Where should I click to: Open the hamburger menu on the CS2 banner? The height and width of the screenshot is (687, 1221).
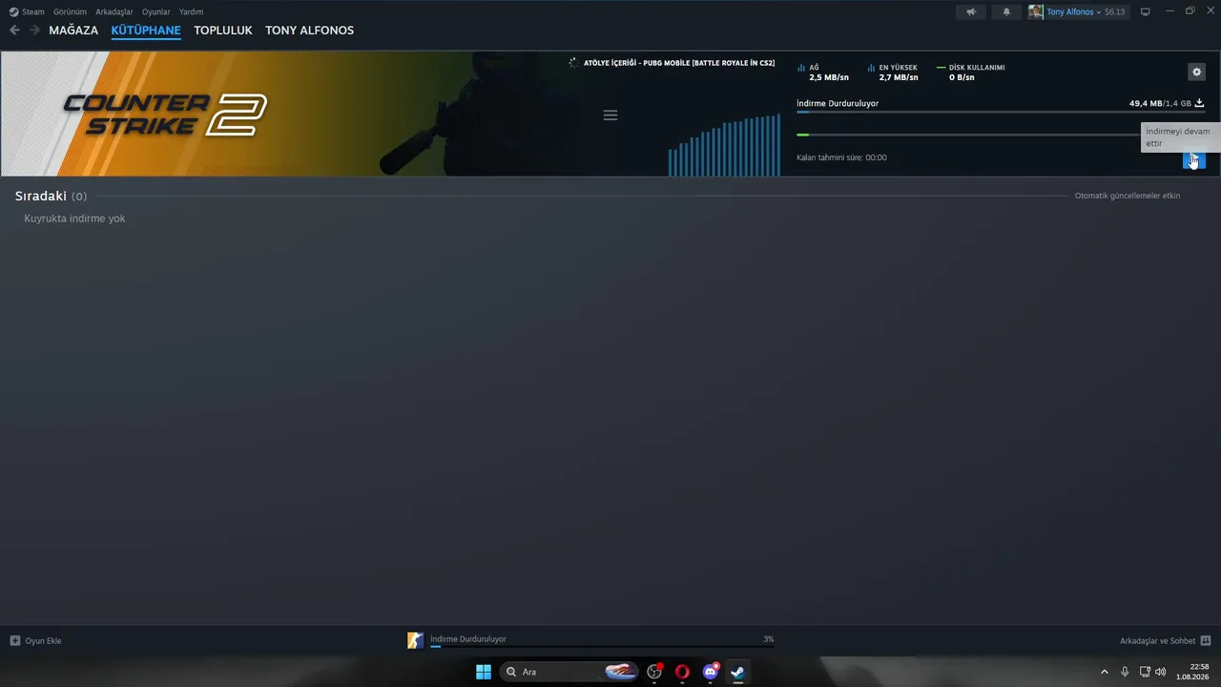(610, 115)
